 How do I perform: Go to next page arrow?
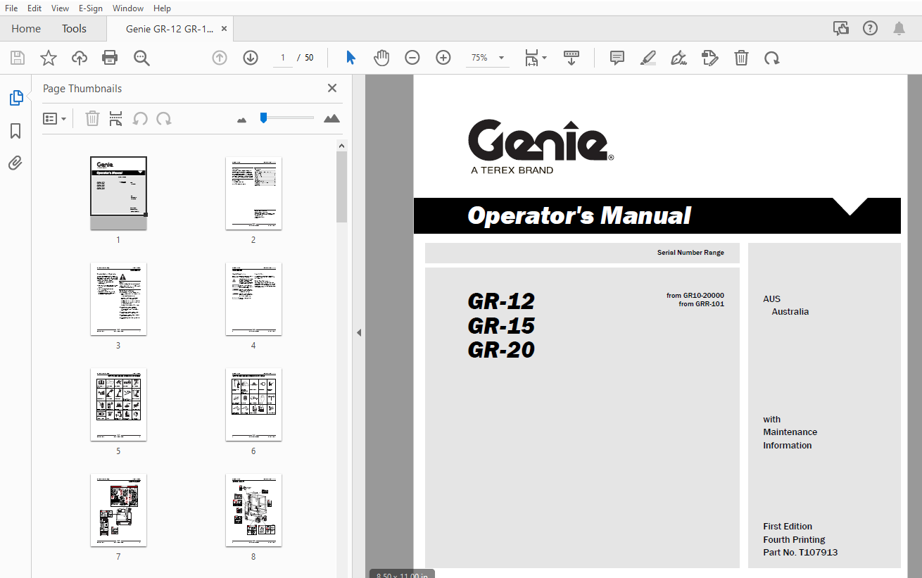click(x=251, y=58)
